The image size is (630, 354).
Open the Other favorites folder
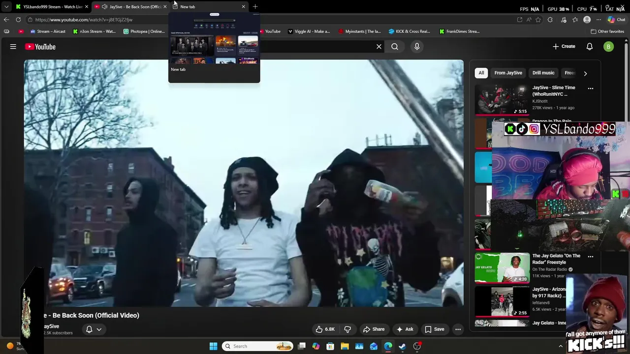pos(607,31)
